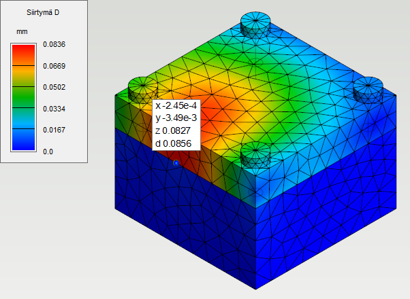The image size is (410, 299).
Task: Click the 0.0 minimum legend value
Action: click(x=46, y=152)
